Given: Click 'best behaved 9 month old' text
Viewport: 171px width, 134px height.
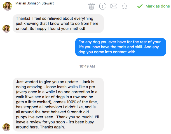Looking at the screenshot, I should coord(65,112).
